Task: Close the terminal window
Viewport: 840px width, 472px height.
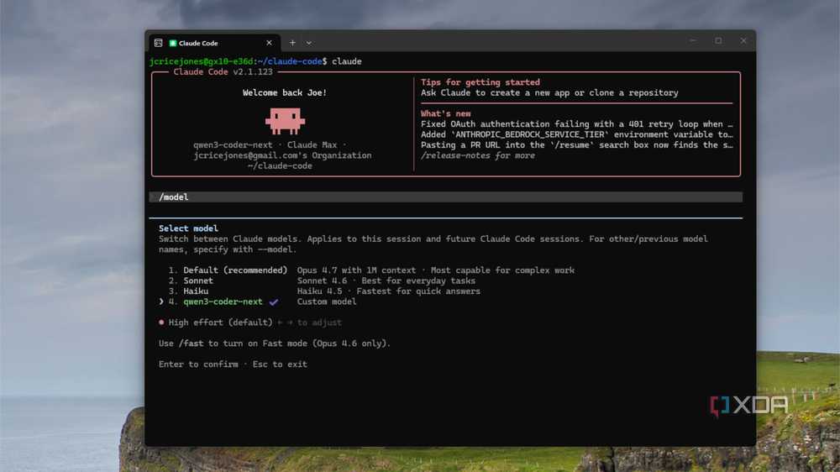Action: click(x=743, y=40)
